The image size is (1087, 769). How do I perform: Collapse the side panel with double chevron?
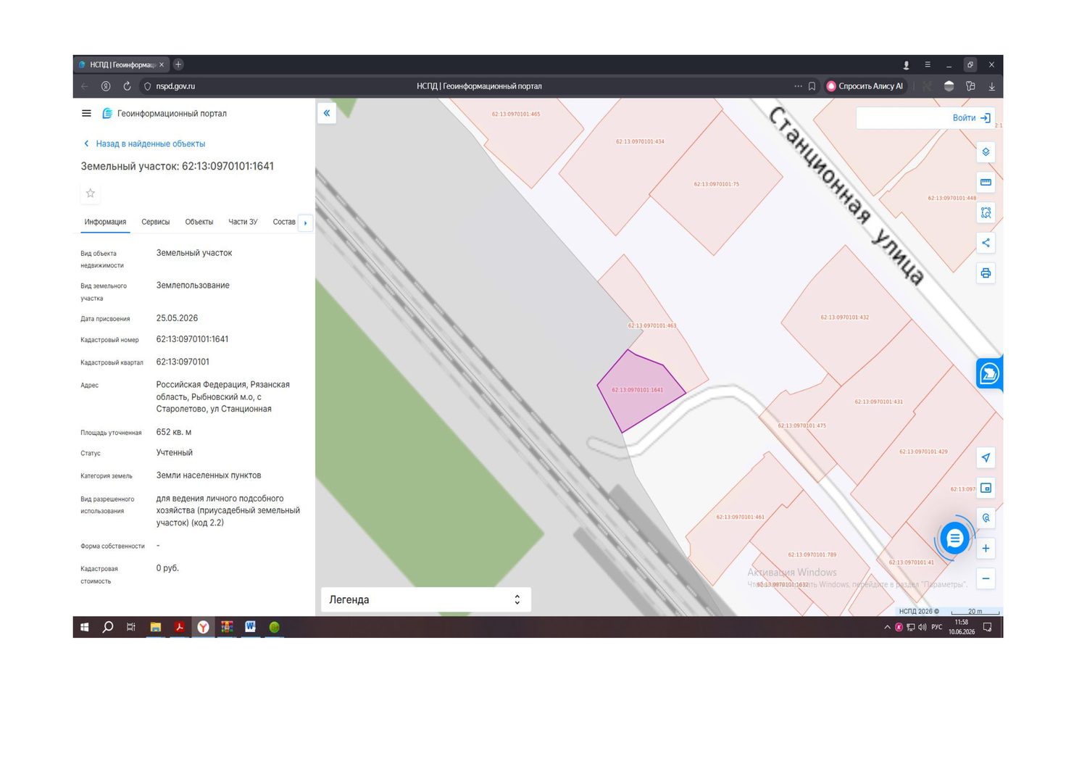(x=327, y=113)
